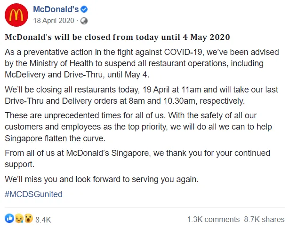Screen dimensions: 289x230
Task: Show the 8.7K shares list
Action: (x=264, y=219)
